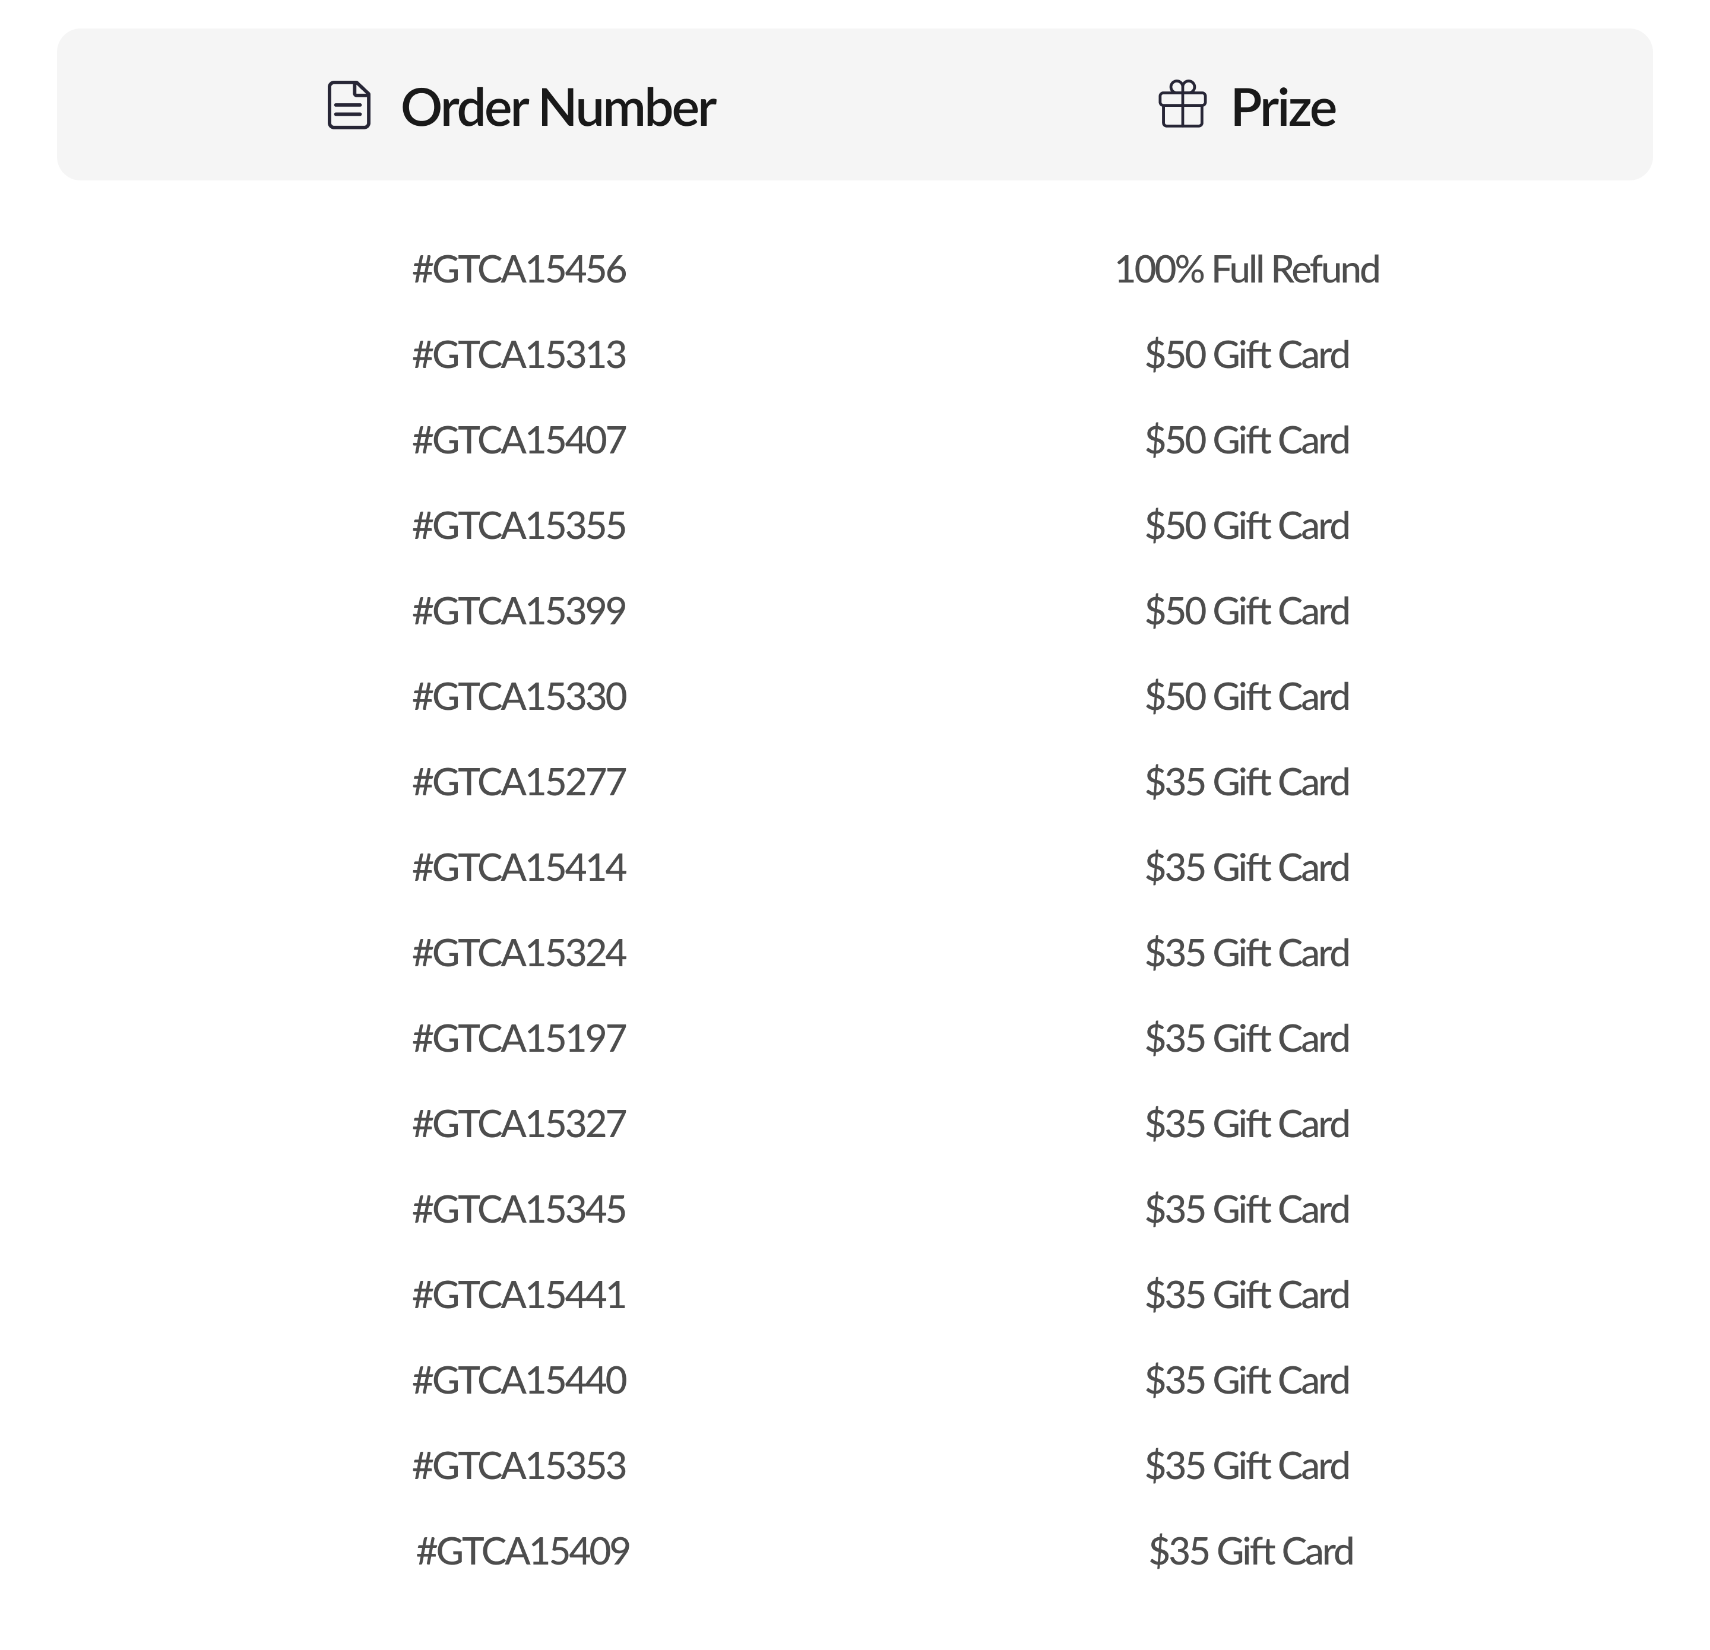The height and width of the screenshot is (1650, 1710).
Task: Click the Prize column header
Action: click(x=1282, y=107)
